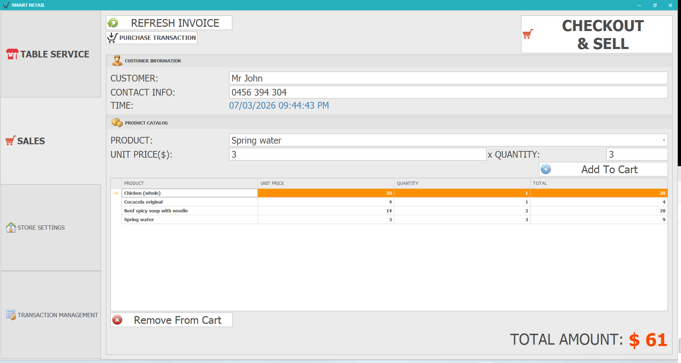The width and height of the screenshot is (681, 363).
Task: Click the box icon beside Product Catalog
Action: pyautogui.click(x=117, y=122)
